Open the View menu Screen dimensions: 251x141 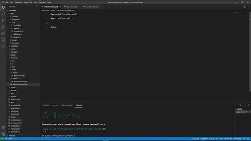pyautogui.click(x=26, y=2)
